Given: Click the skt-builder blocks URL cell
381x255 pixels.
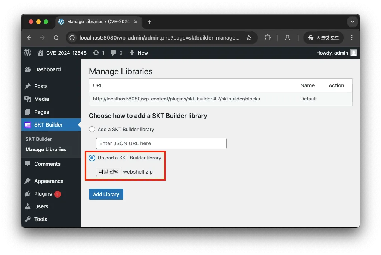Looking at the screenshot, I should click(176, 99).
